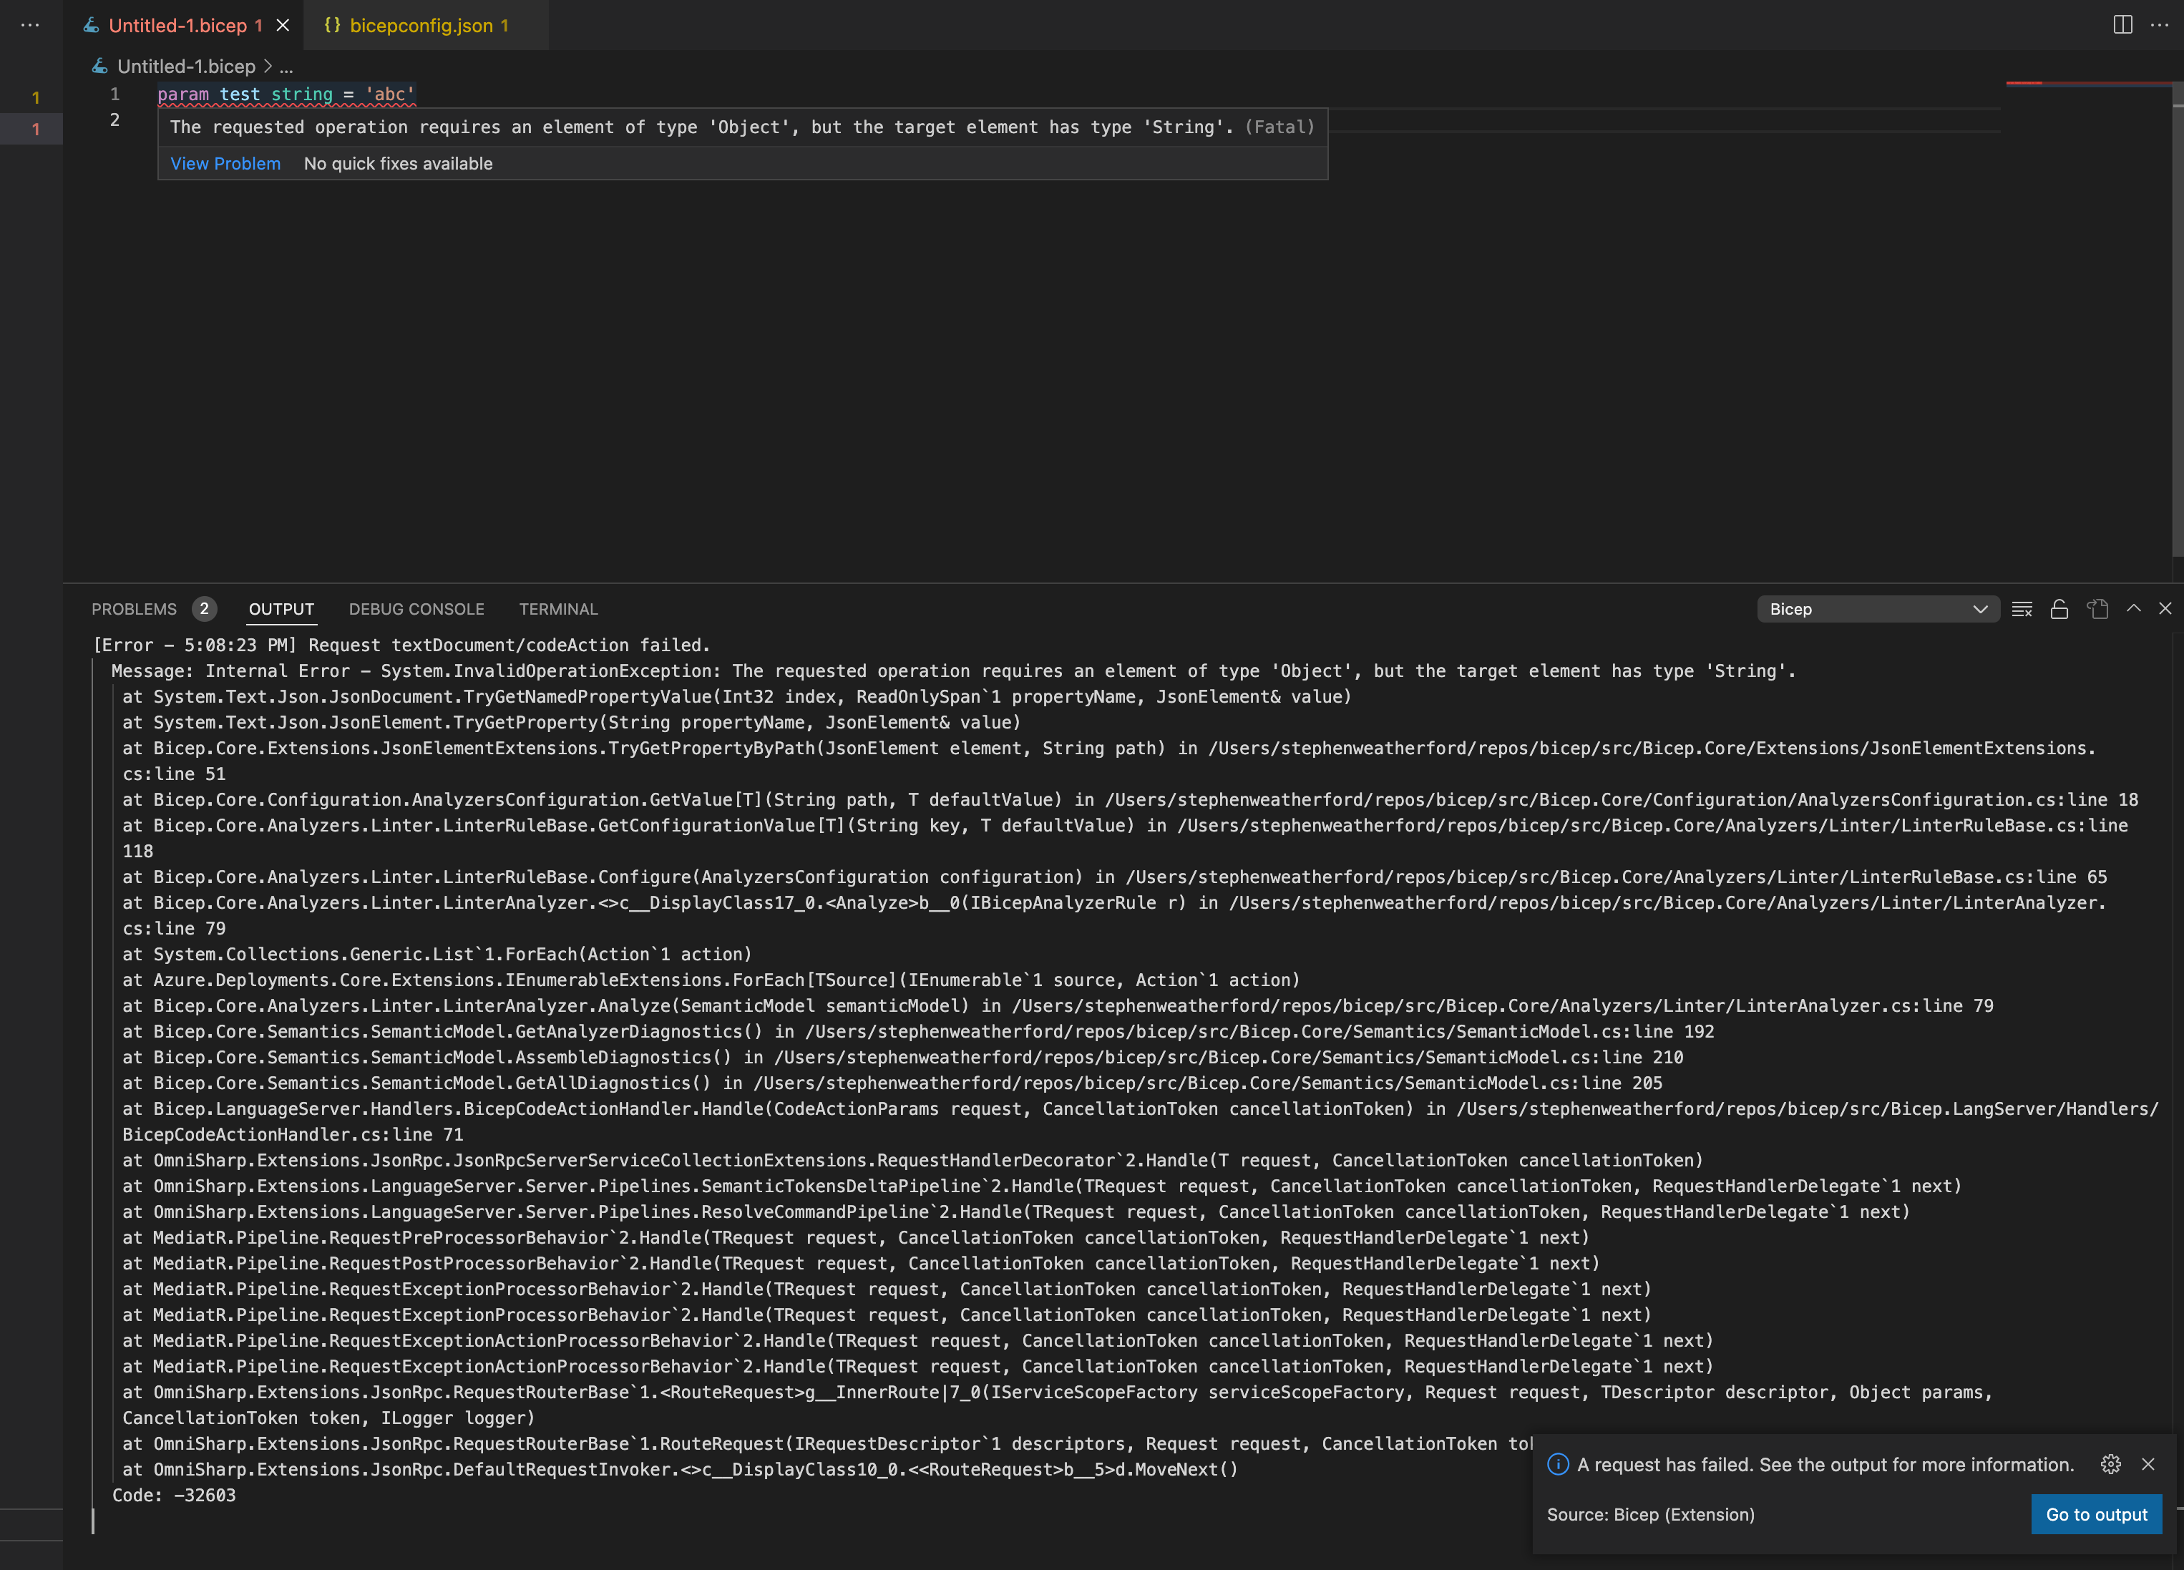2184x1570 pixels.
Task: Open the Bicep output channel dropdown
Action: pos(1877,609)
